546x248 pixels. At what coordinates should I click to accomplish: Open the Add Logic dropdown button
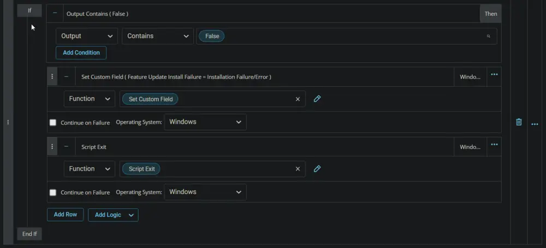pos(113,215)
